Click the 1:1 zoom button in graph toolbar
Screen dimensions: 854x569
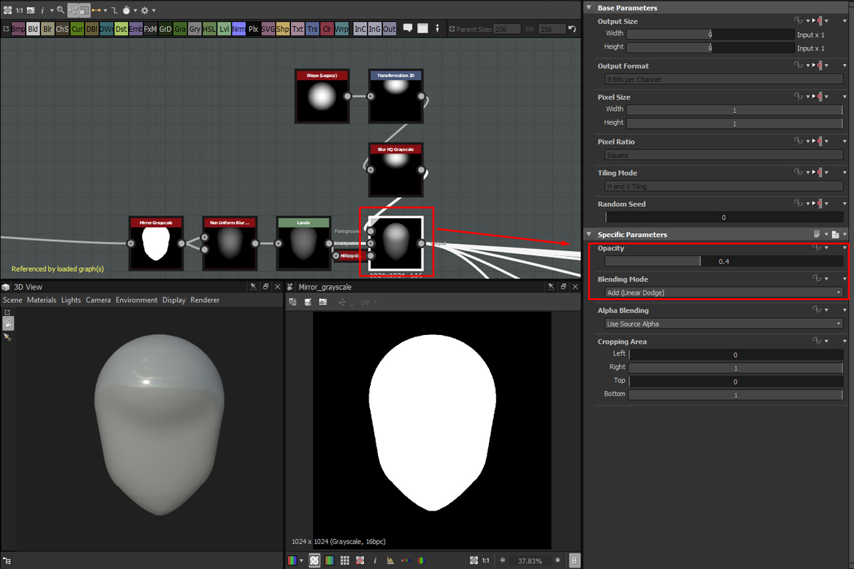coord(19,10)
